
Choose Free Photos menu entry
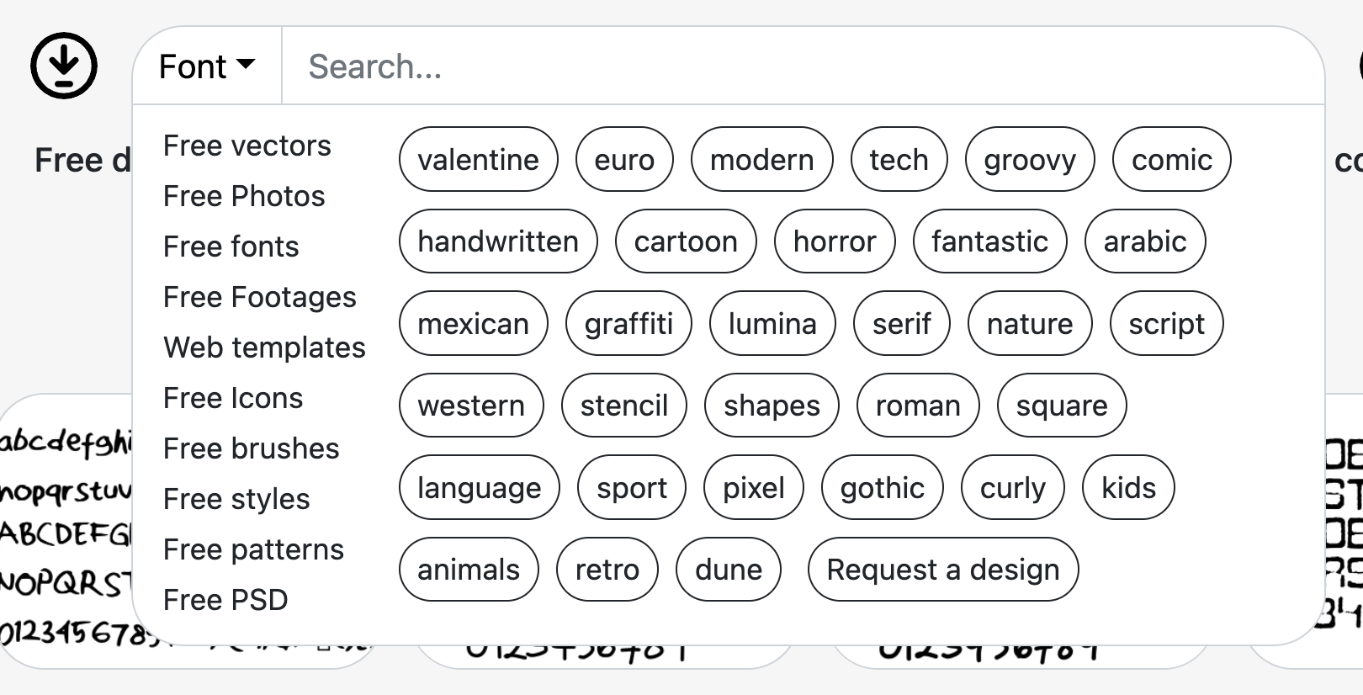[x=244, y=196]
